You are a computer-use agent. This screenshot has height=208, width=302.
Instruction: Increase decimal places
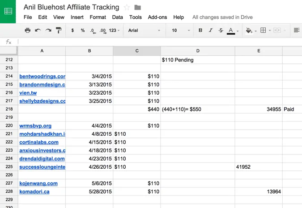pyautogui.click(x=103, y=31)
